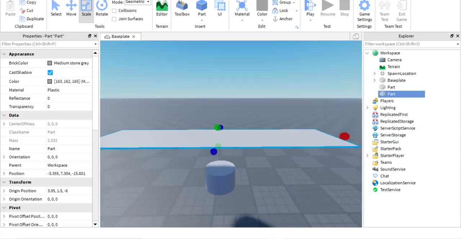Select the Move tool

coord(71,9)
